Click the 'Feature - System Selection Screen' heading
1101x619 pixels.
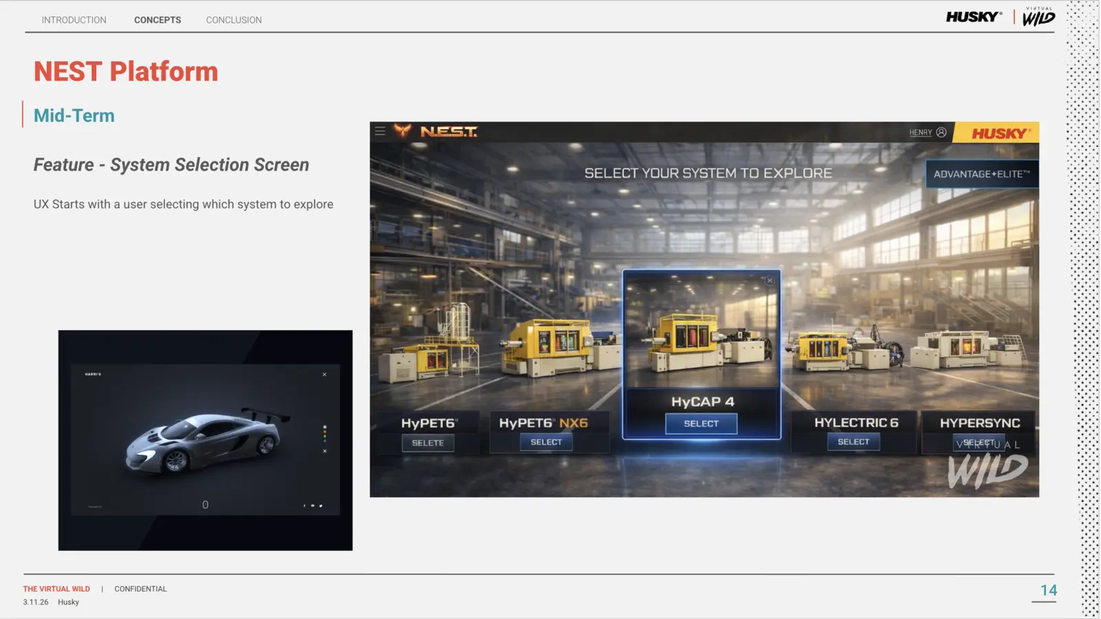point(171,165)
